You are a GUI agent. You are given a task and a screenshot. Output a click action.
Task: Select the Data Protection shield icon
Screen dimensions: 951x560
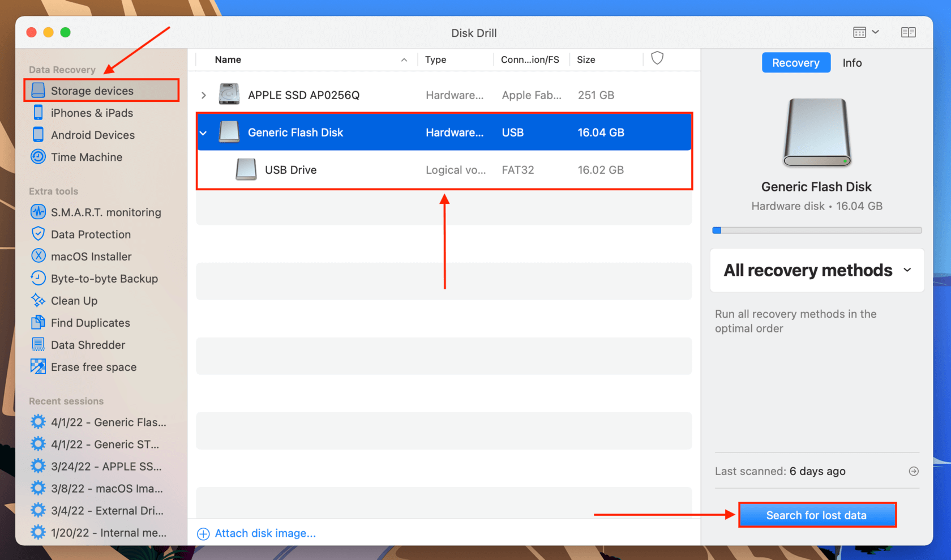click(x=38, y=234)
